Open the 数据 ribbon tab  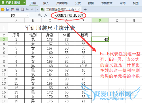[91, 3]
